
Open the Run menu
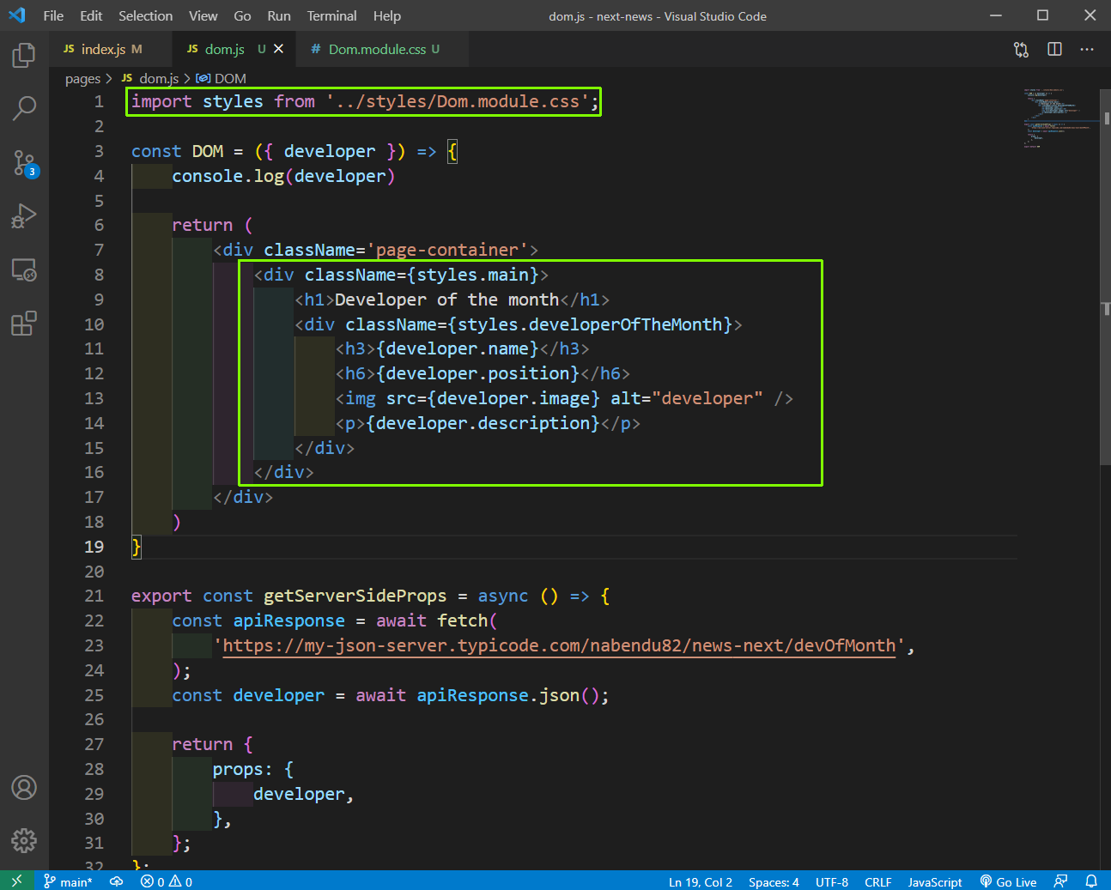(x=279, y=15)
